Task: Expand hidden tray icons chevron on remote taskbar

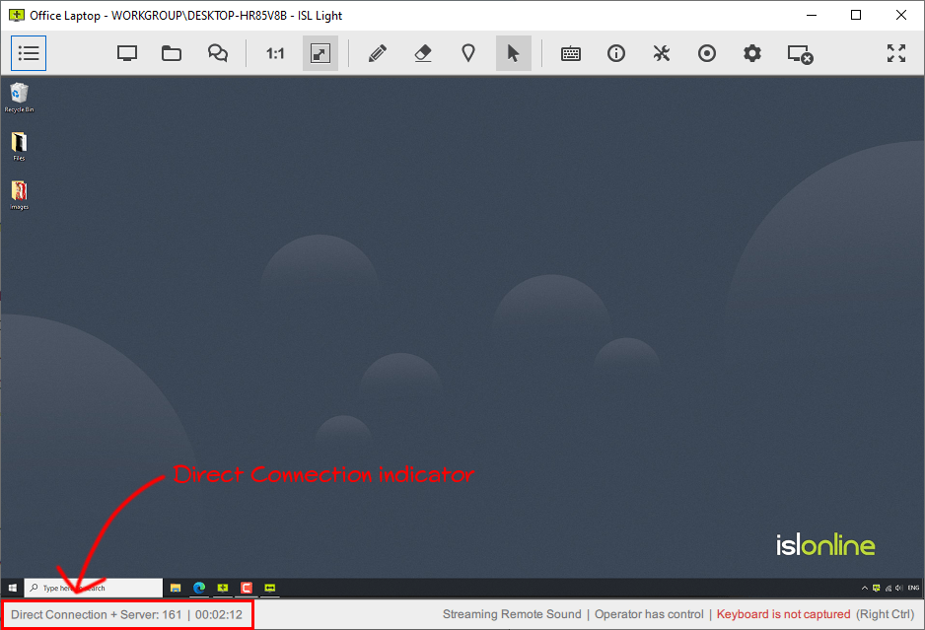Action: click(x=864, y=588)
